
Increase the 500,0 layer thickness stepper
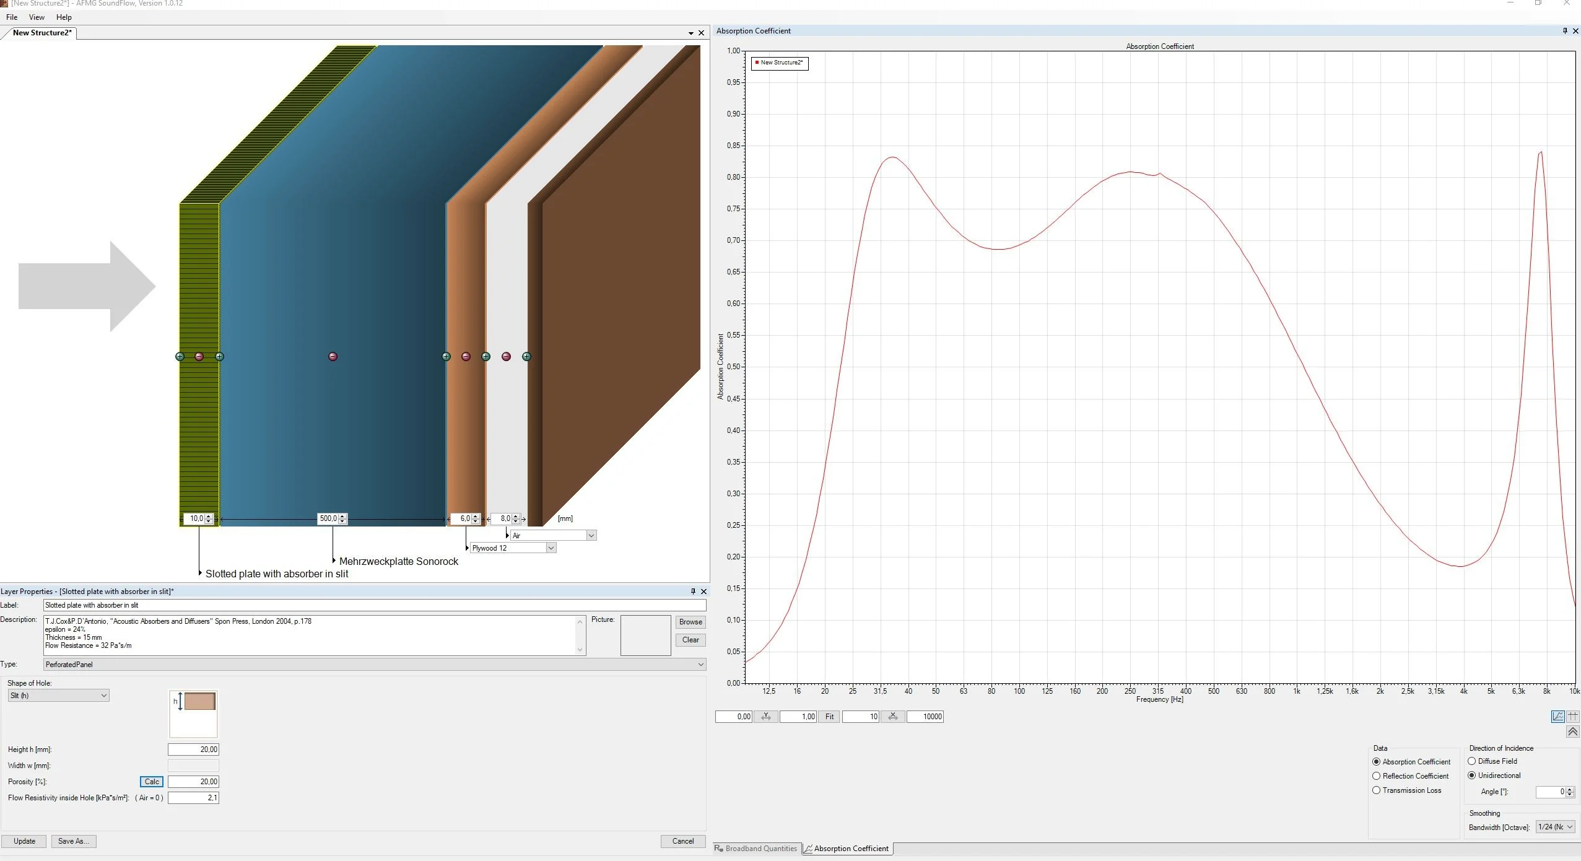pos(342,516)
